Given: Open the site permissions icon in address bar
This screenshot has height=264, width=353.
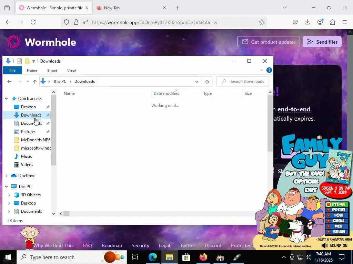Looking at the screenshot, I should pyautogui.click(x=86, y=22).
